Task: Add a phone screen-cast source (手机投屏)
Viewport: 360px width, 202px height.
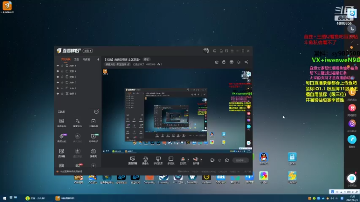Action: (158, 160)
